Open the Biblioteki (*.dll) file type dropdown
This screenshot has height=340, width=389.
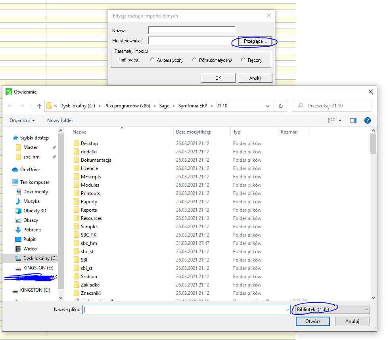point(331,309)
